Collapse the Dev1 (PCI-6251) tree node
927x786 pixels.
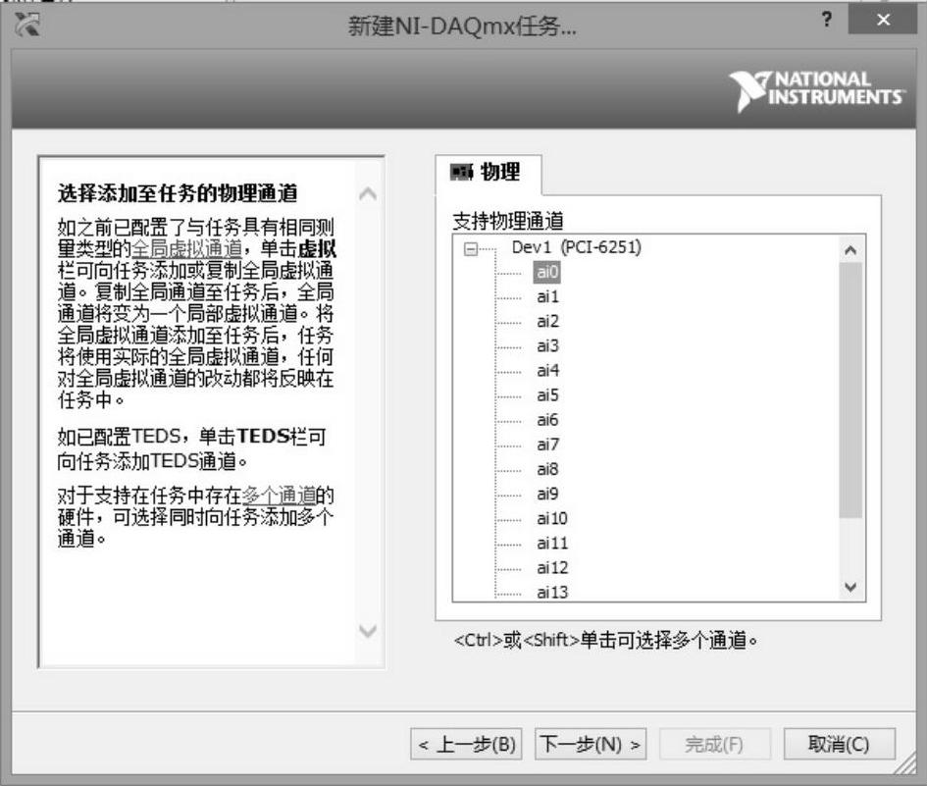(471, 249)
